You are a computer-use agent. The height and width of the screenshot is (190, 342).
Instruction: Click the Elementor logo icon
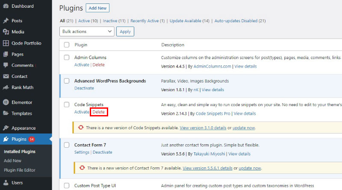coord(6,102)
